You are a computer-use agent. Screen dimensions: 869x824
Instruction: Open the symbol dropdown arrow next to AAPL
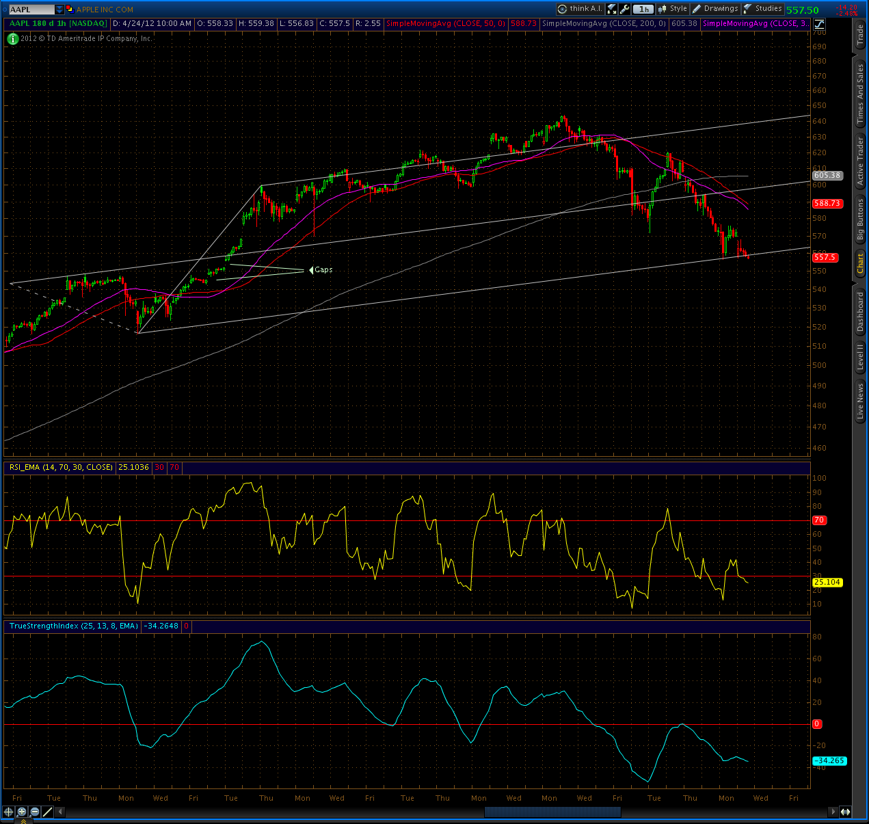(x=59, y=10)
